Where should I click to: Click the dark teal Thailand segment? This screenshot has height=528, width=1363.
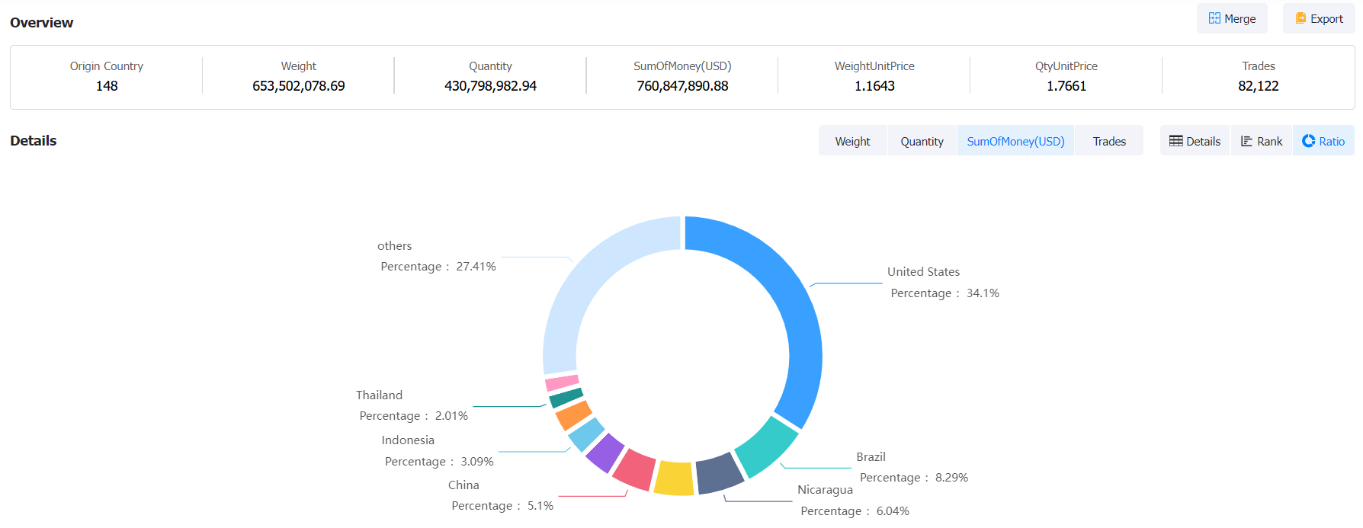click(x=566, y=398)
